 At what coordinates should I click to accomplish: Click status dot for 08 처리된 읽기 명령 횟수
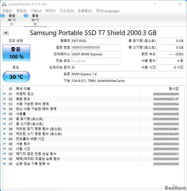(4, 129)
